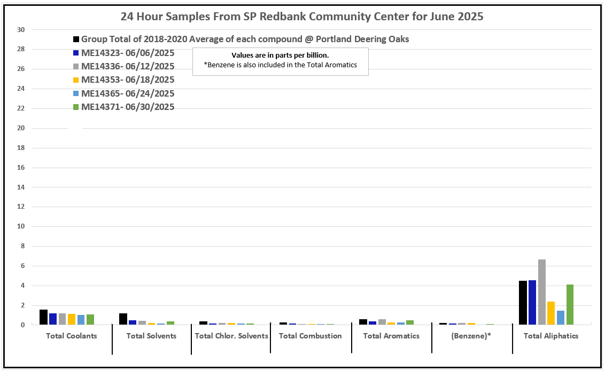This screenshot has width=605, height=371.
Task: Click the Total Aromatics category label
Action: point(391,336)
